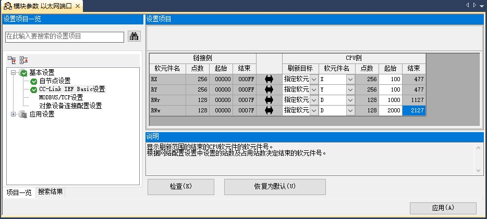Click the RWw cell in 软元件名 column
This screenshot has height=219, width=487.
(168, 111)
